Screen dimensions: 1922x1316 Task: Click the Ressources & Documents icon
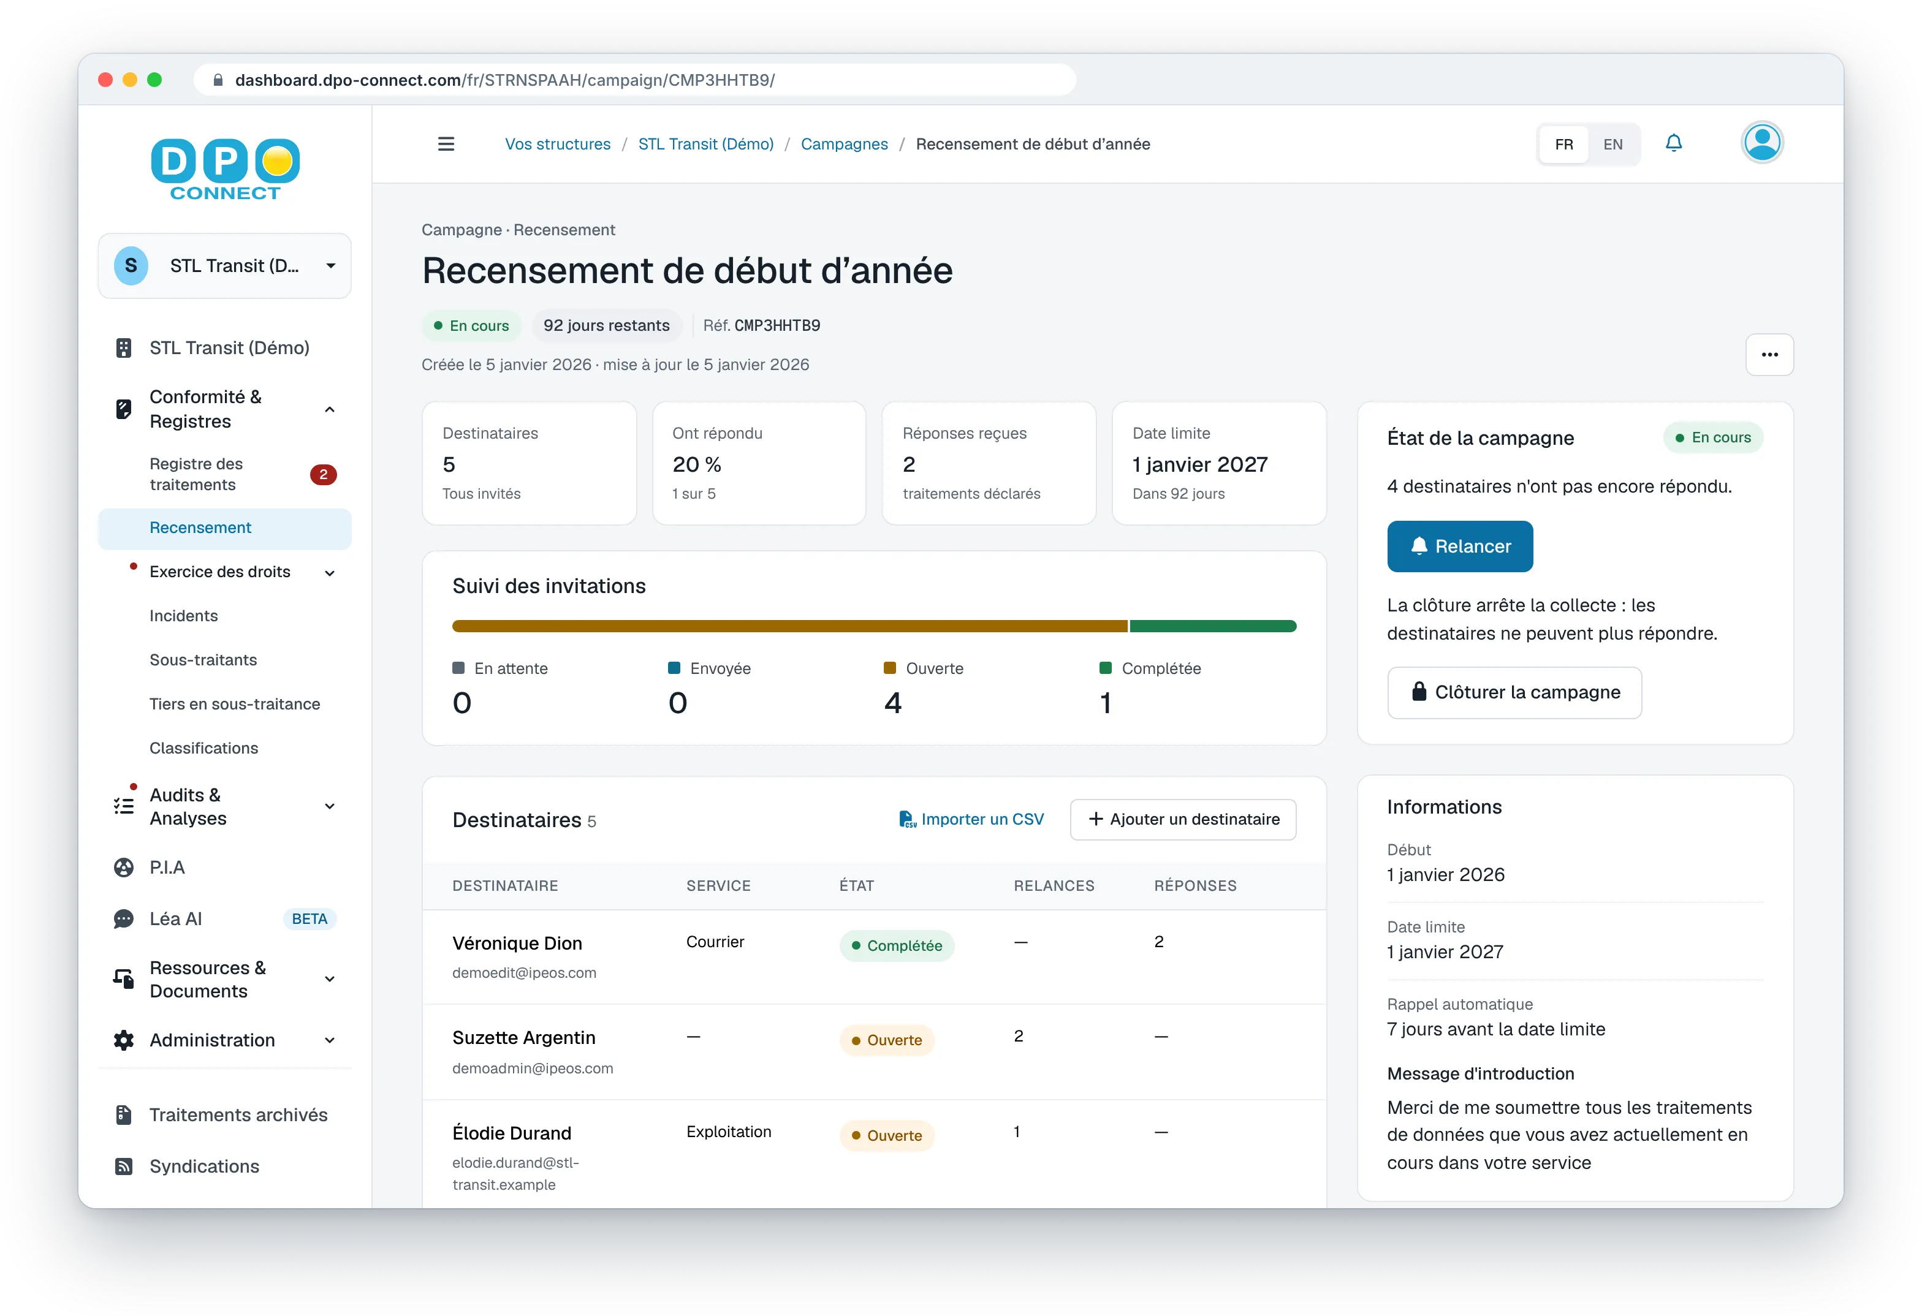(124, 979)
